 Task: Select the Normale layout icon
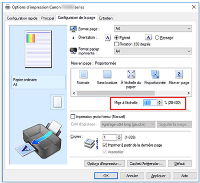coord(83,74)
